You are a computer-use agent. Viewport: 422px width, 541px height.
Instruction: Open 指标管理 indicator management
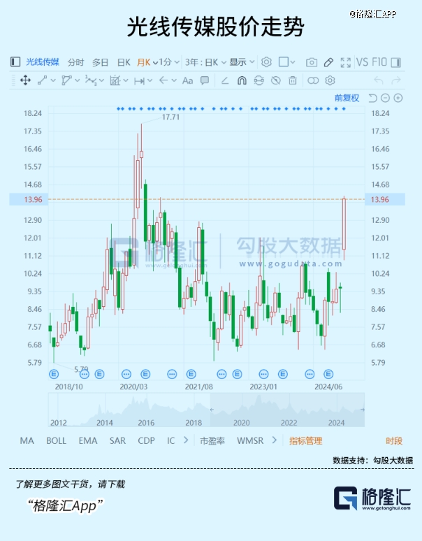click(306, 440)
